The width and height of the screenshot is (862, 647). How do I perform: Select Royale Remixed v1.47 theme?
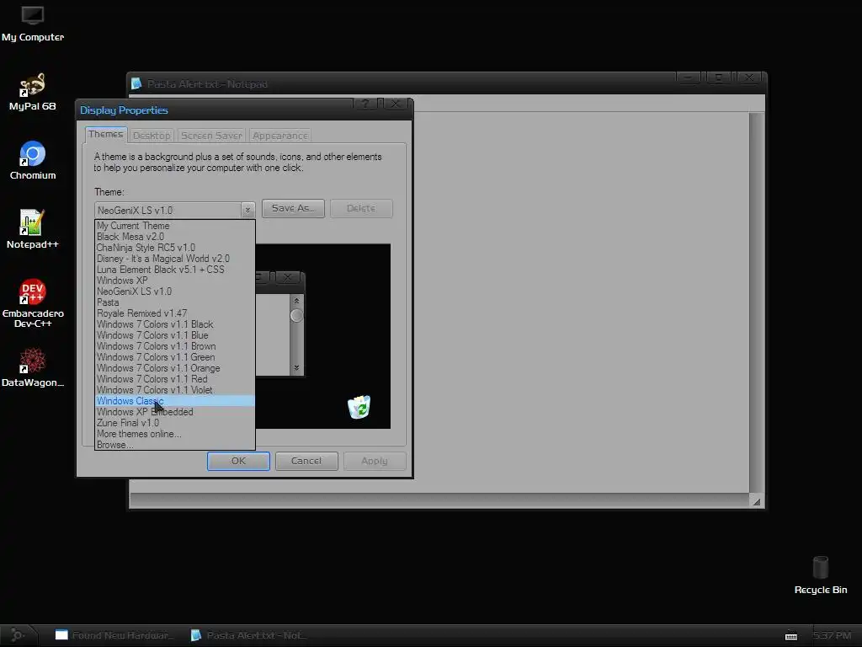[x=175, y=313]
